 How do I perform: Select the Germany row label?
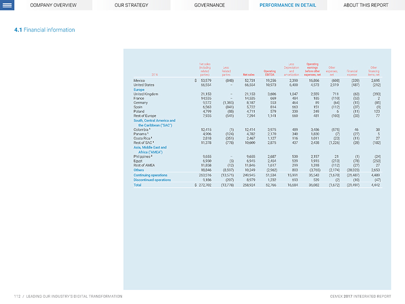coord(140,103)
